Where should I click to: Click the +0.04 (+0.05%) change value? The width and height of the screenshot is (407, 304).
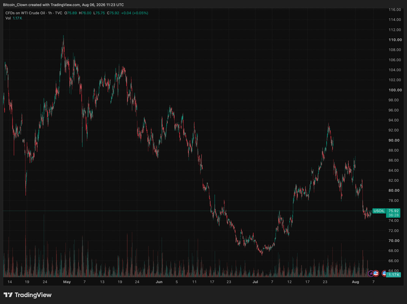(135, 13)
